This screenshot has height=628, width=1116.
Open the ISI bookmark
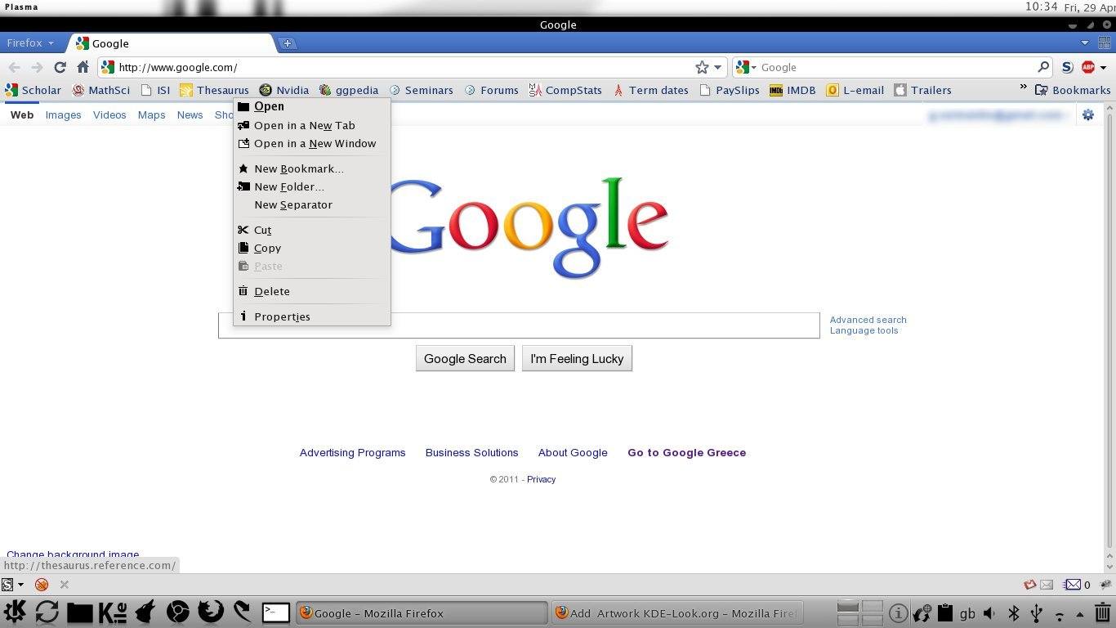155,90
